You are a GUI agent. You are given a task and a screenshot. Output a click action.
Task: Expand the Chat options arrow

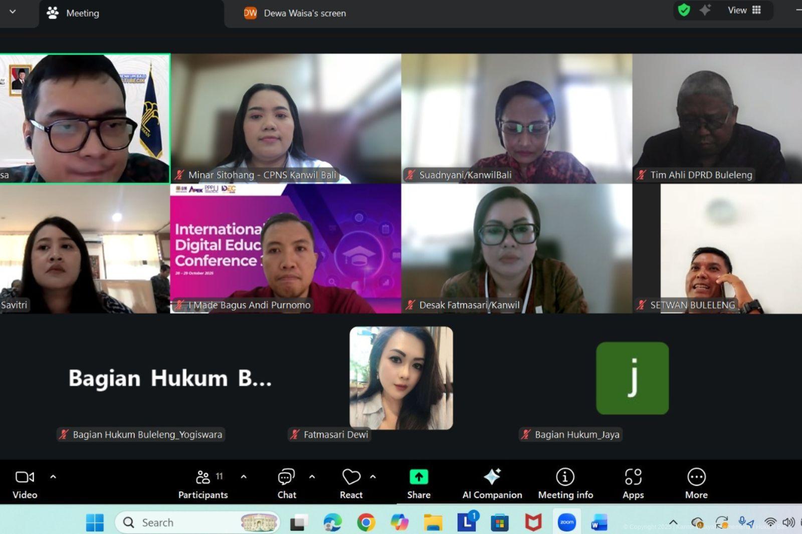click(312, 477)
